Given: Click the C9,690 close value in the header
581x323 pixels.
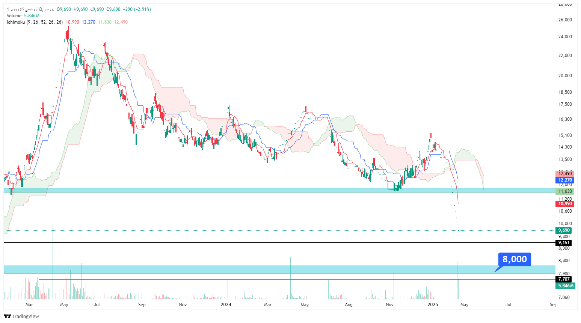Looking at the screenshot, I should coord(113,9).
